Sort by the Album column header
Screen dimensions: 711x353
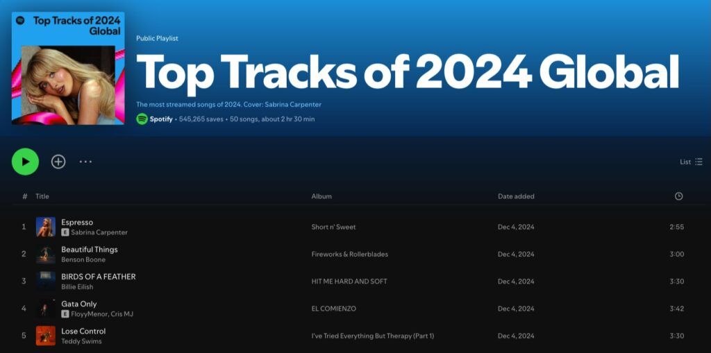tap(321, 196)
